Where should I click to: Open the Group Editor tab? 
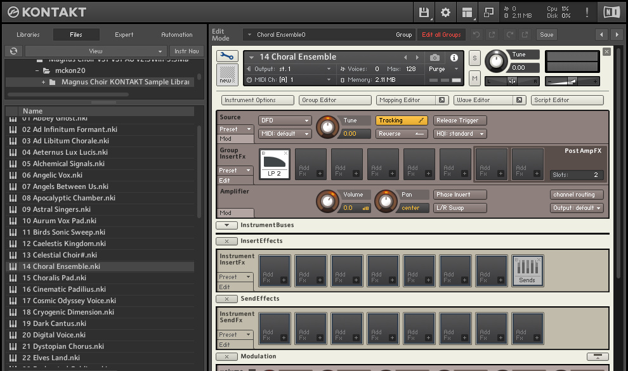(x=335, y=100)
